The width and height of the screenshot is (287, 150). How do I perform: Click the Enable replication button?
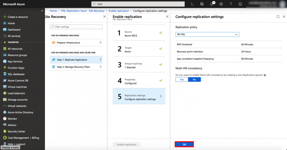click(126, 144)
